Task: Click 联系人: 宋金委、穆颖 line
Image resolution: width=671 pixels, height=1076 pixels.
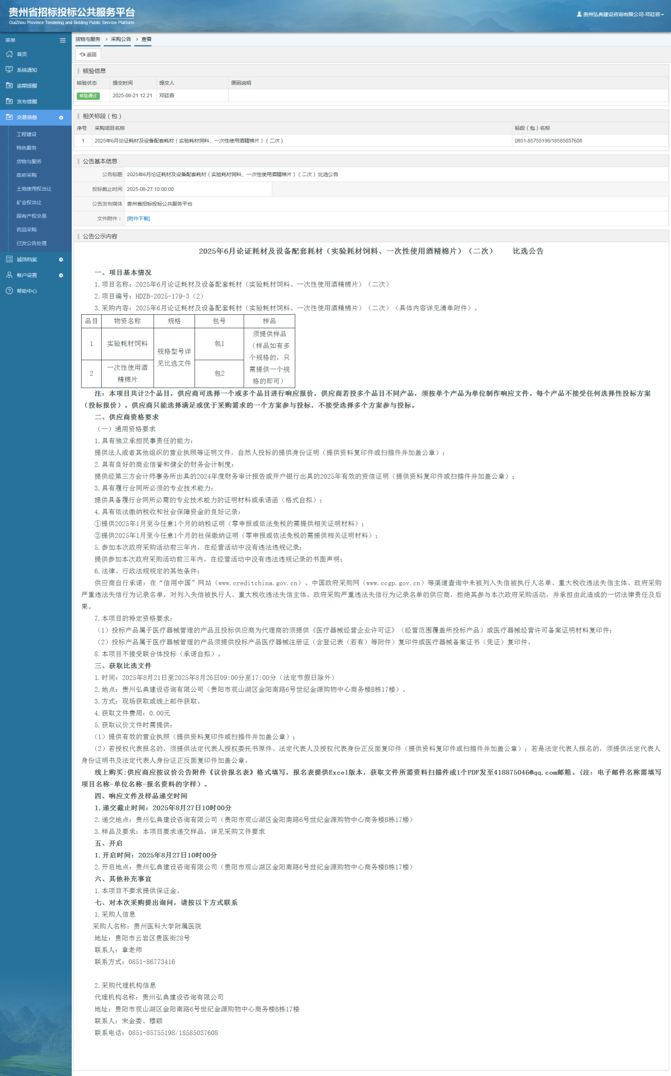Action: pyautogui.click(x=129, y=1021)
